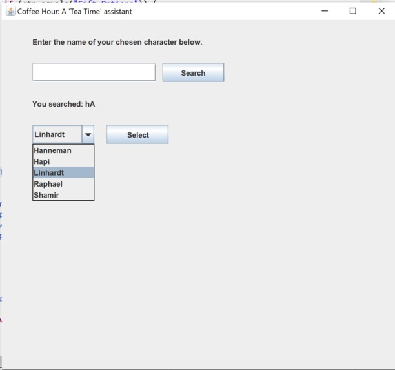Viewport: 395px width, 370px height.
Task: Click the combo box showing Linhardt
Action: 63,134
